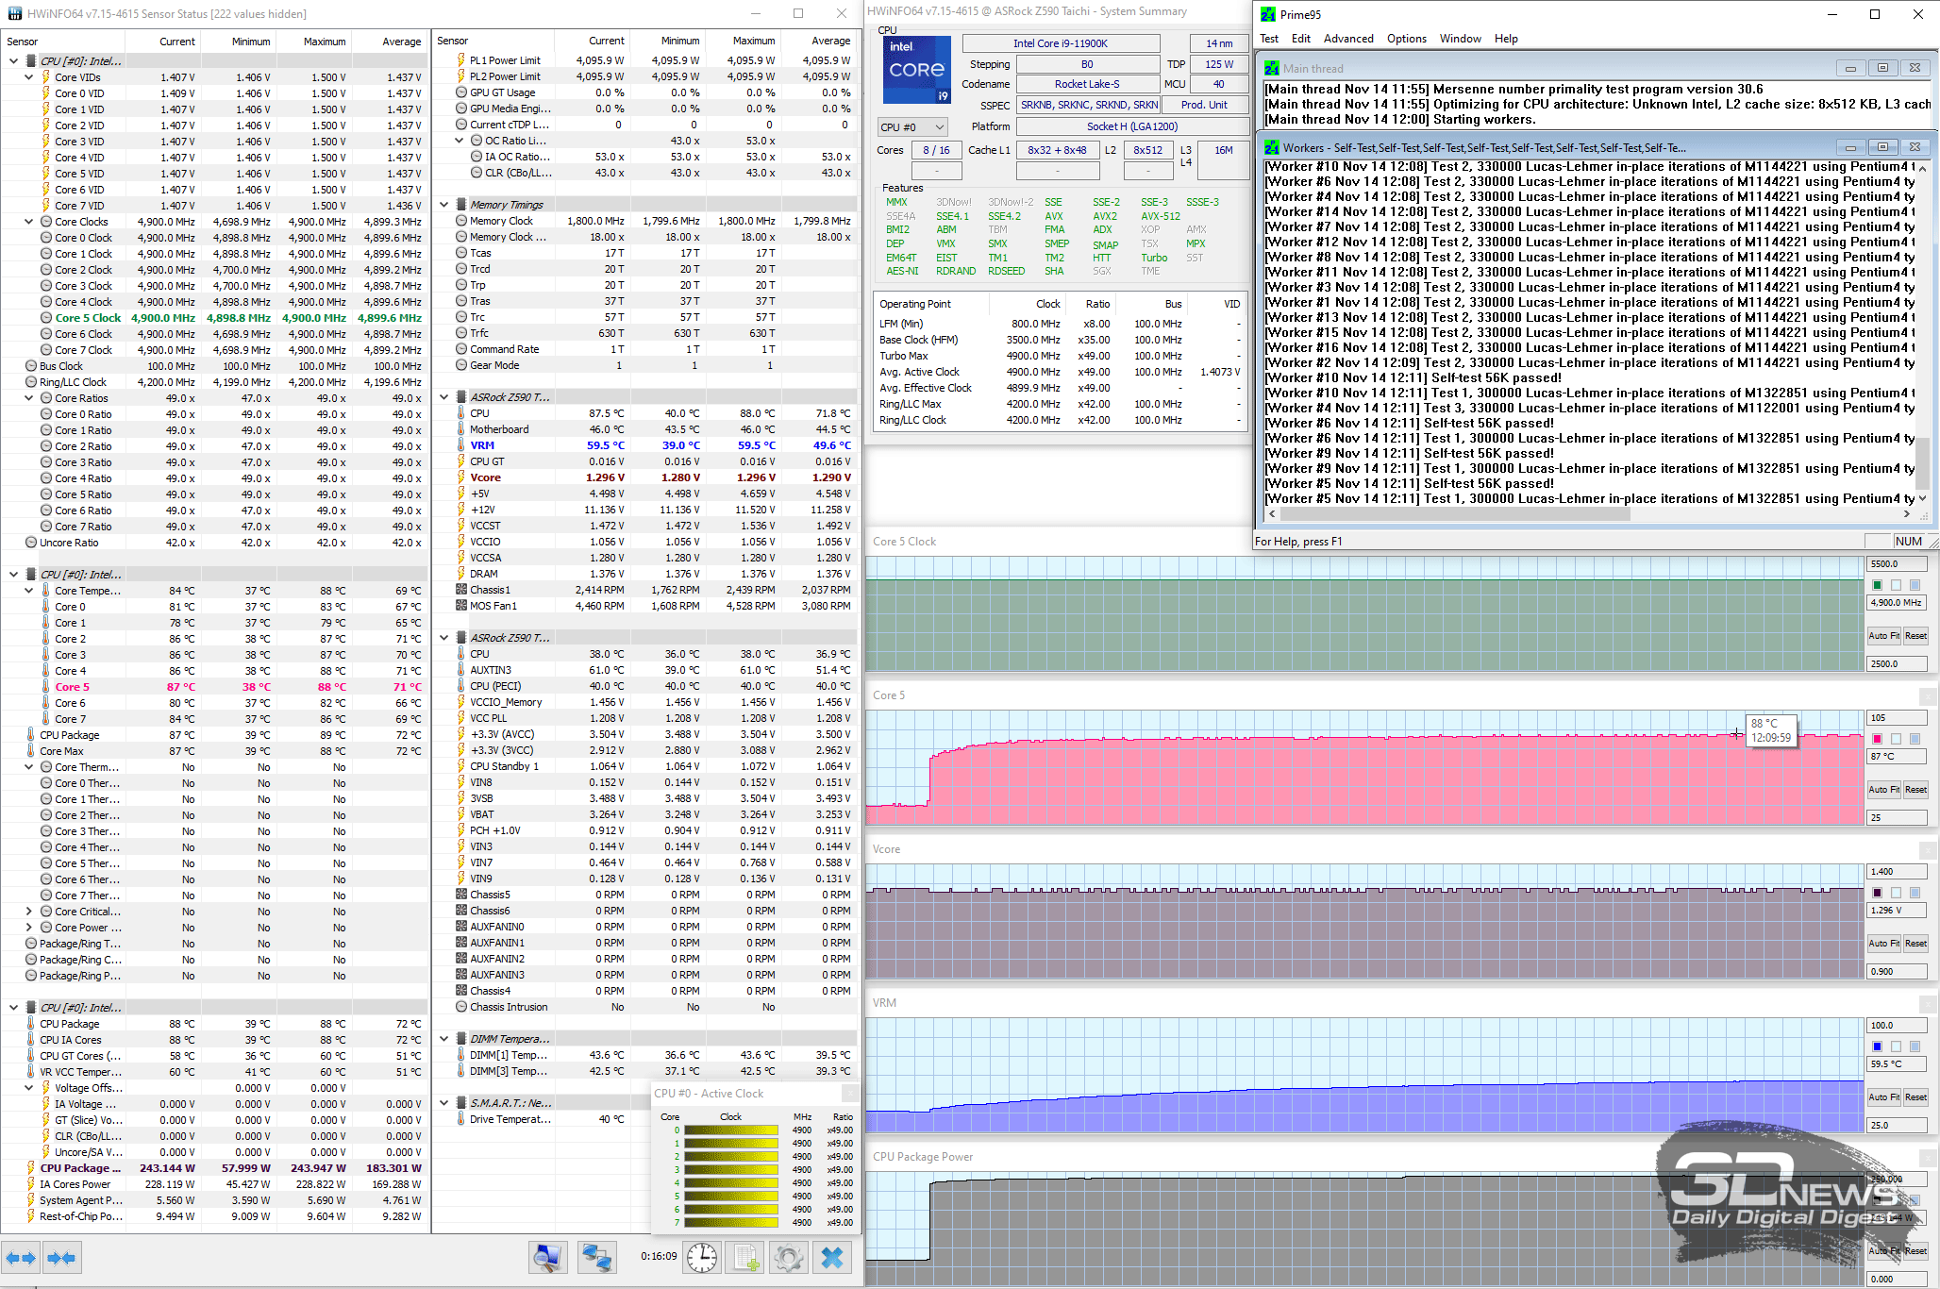Image resolution: width=1940 pixels, height=1289 pixels.
Task: Click the log file add sheet icon
Action: pyautogui.click(x=745, y=1257)
